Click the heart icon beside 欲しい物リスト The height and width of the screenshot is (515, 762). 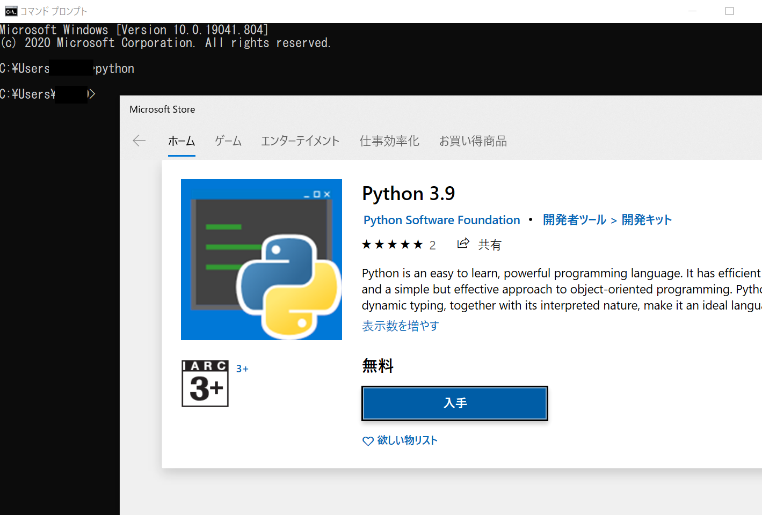[367, 440]
